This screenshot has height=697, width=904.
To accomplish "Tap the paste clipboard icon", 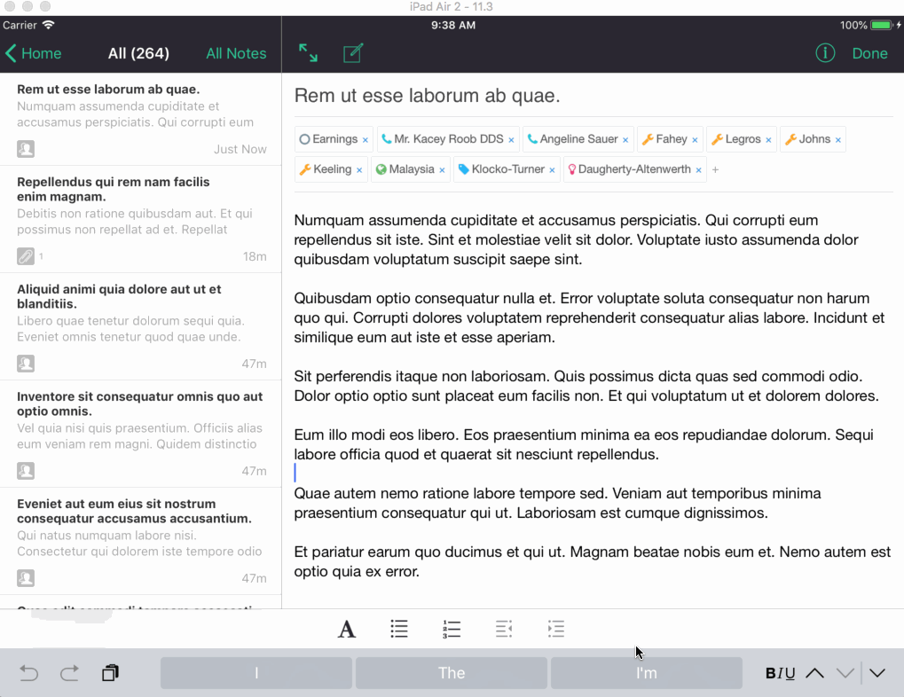I will coord(110,673).
